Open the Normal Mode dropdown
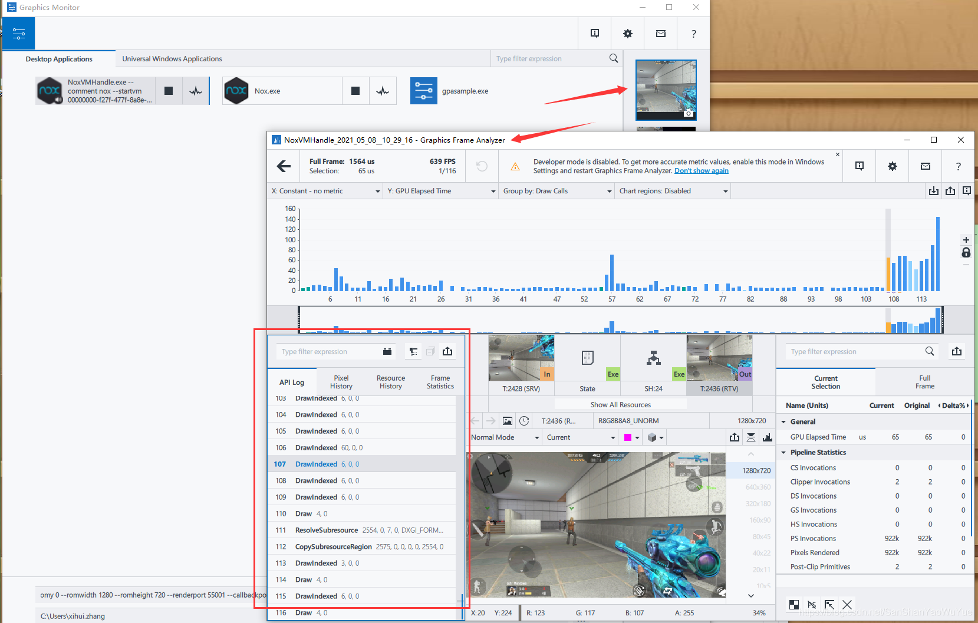 click(x=505, y=437)
